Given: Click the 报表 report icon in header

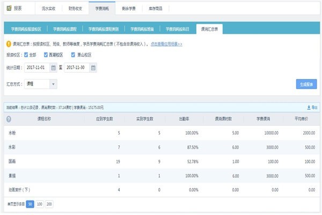Looking at the screenshot, I should pyautogui.click(x=8, y=9).
